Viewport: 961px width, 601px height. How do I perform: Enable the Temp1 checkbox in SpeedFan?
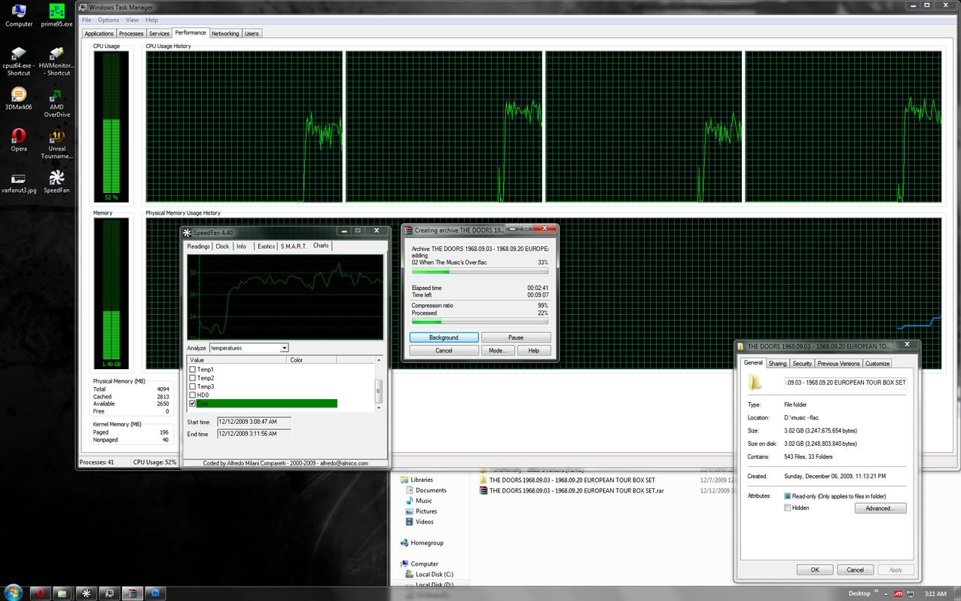point(193,370)
